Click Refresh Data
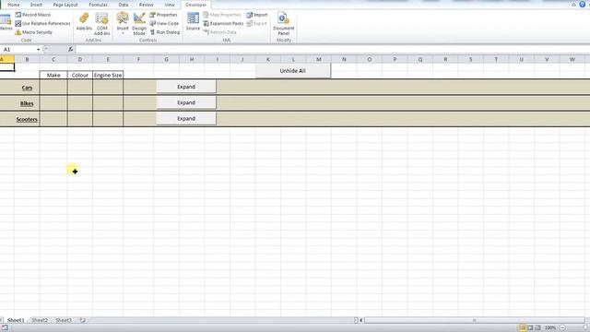Screen dimensions: 590x332 [219, 32]
